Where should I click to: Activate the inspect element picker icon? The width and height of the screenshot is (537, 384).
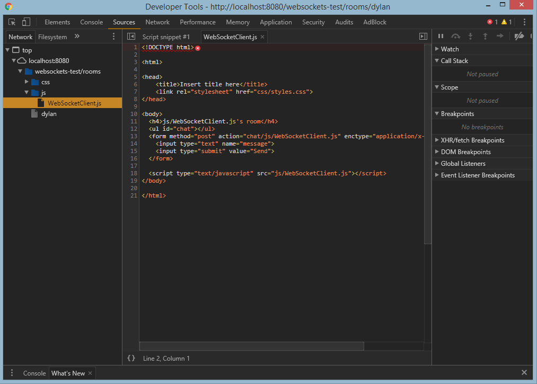(12, 22)
